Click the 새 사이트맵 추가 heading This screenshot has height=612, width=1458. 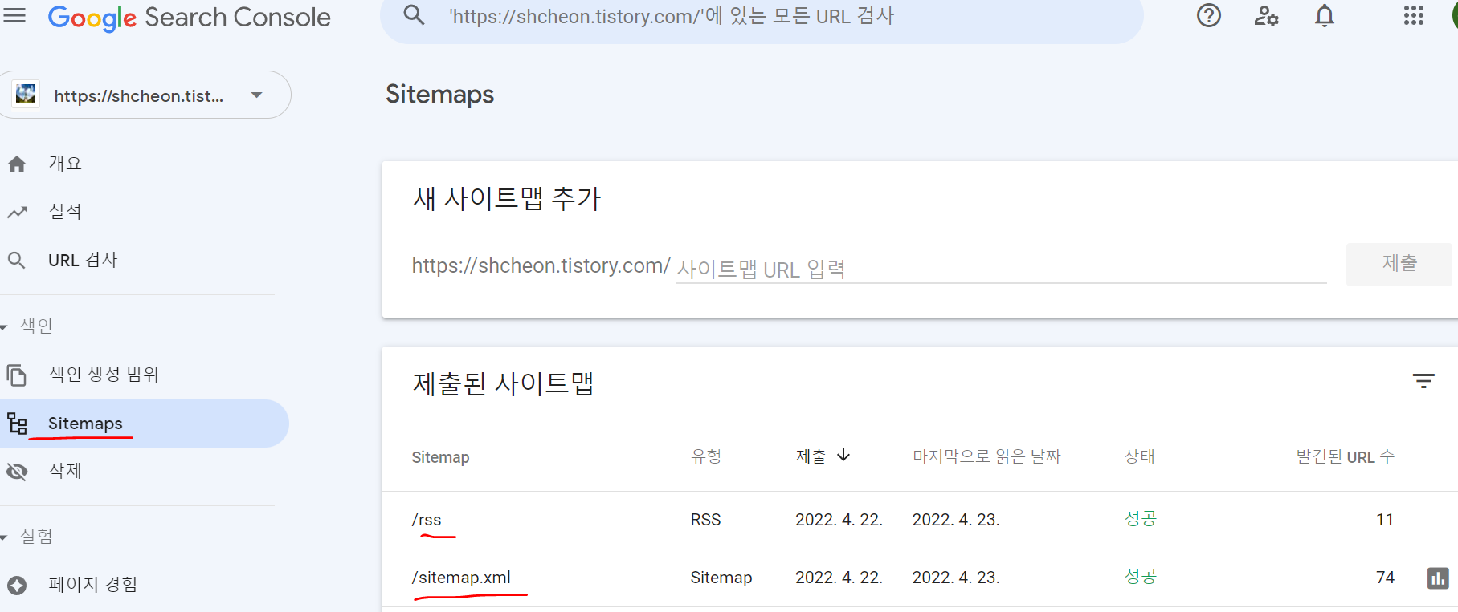pyautogui.click(x=507, y=198)
